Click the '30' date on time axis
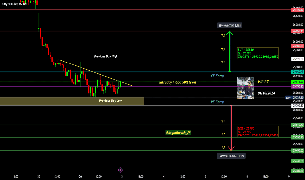The width and height of the screenshot is (305, 180). point(39,177)
